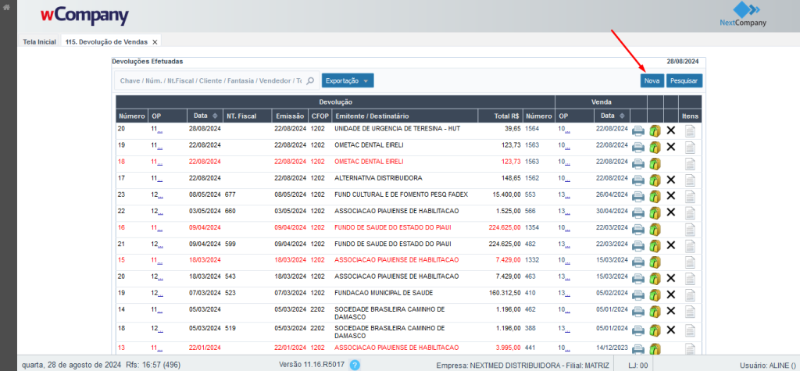
Task: Delete return 22 with total 1.525,00
Action: [x=671, y=212]
